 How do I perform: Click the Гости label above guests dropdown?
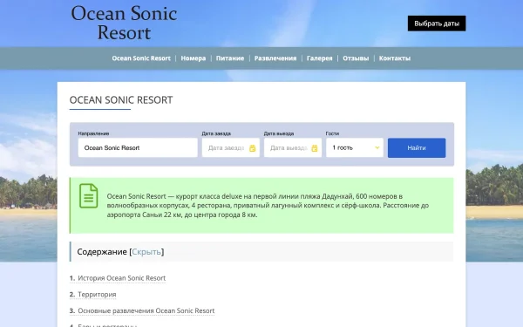332,133
